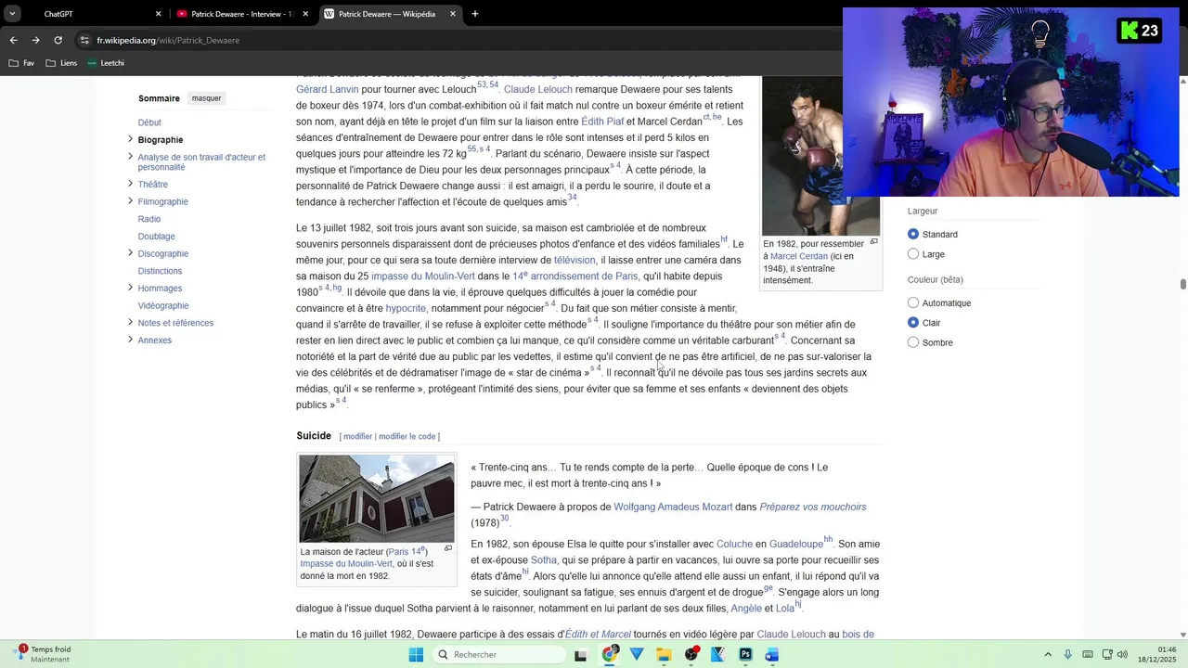The width and height of the screenshot is (1188, 668).
Task: Open Photoshop from the taskbar
Action: [745, 654]
